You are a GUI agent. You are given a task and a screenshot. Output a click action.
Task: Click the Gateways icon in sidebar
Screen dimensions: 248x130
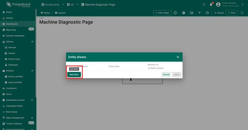[6, 65]
